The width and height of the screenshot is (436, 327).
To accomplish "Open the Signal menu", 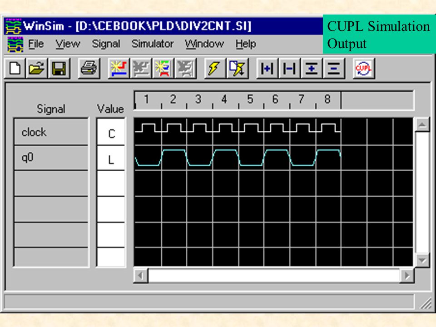I will (x=106, y=44).
